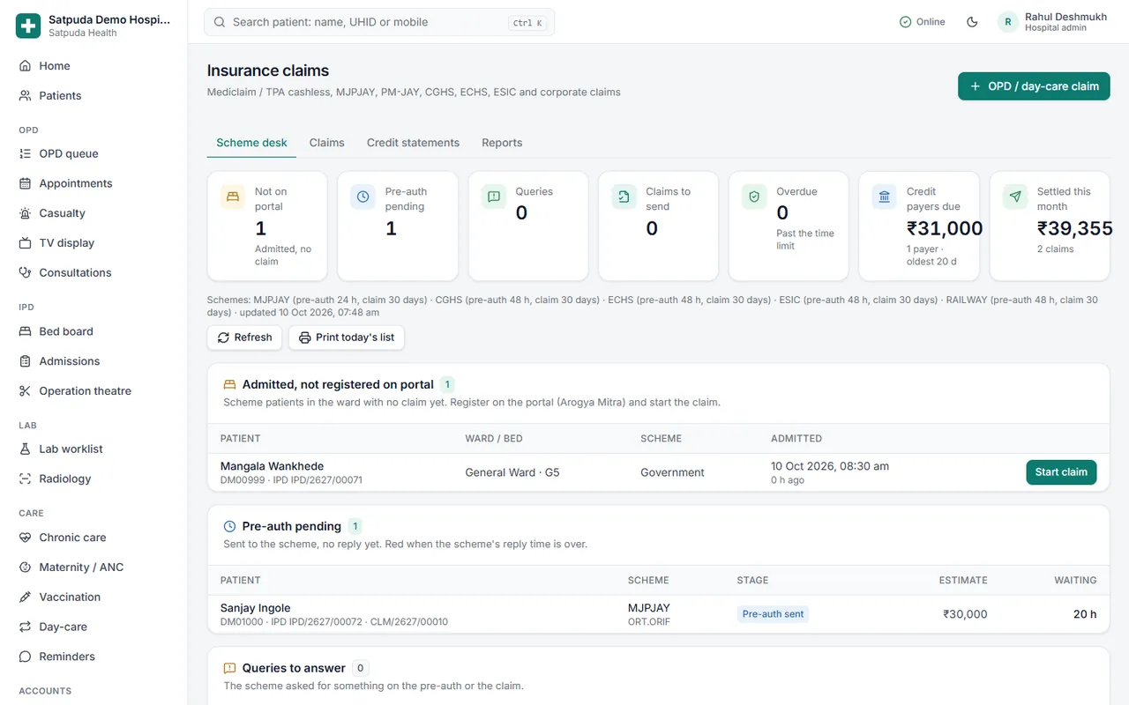Click the Online status indicator
The image size is (1129, 705).
pos(922,22)
